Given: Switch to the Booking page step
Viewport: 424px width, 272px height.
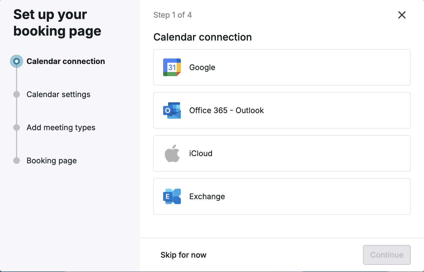Looking at the screenshot, I should 52,161.
